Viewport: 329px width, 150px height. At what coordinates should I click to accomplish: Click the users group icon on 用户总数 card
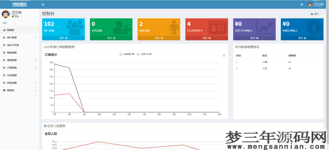(75, 27)
